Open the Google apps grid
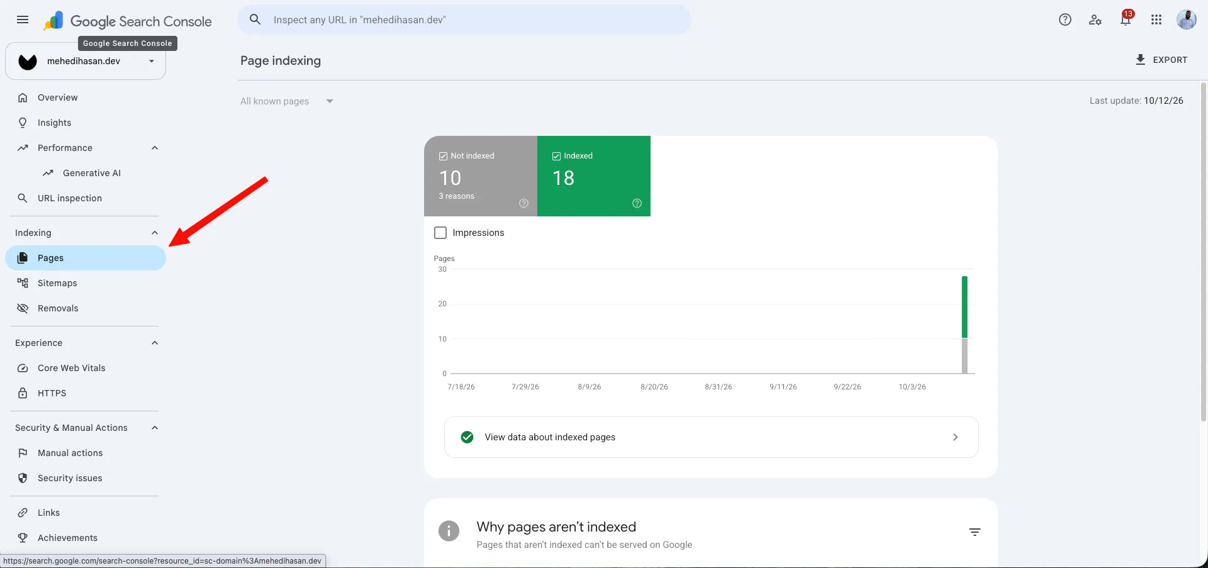Image resolution: width=1208 pixels, height=568 pixels. click(1156, 19)
